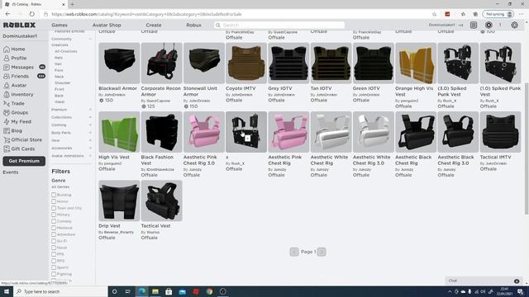Open My Feed in the sidebar
This screenshot has width=529, height=297.
coord(17,122)
